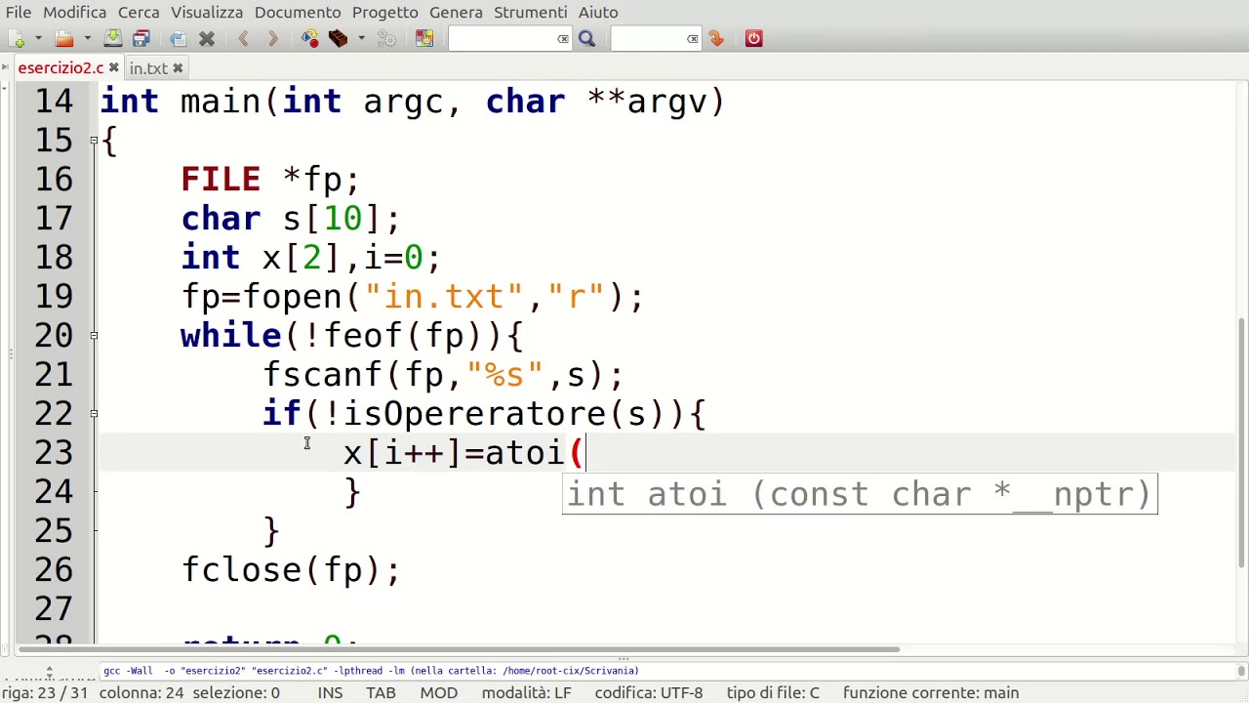Image resolution: width=1249 pixels, height=703 pixels.
Task: Jump to the entered line number
Action: 716,39
